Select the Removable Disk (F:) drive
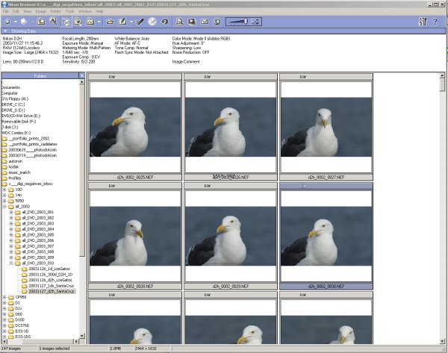The height and width of the screenshot is (353, 448). click(x=19, y=122)
